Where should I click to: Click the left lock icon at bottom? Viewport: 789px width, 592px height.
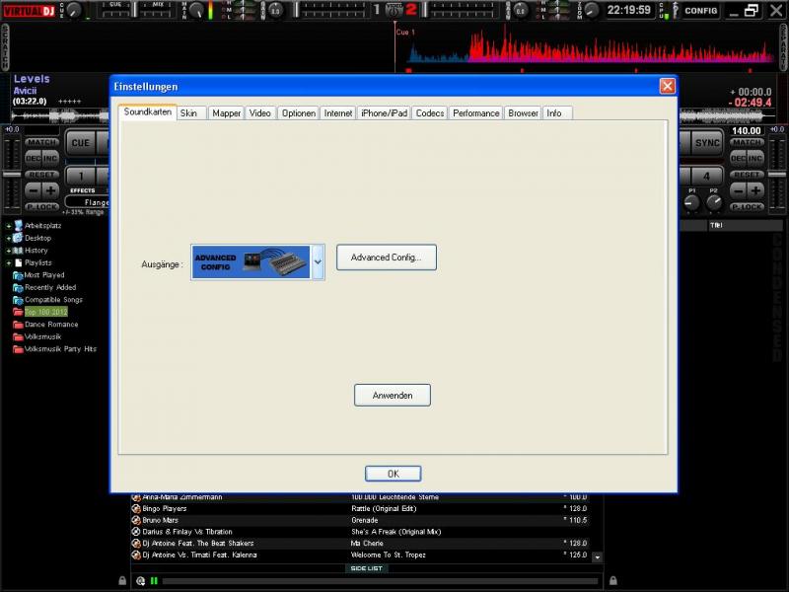[x=121, y=580]
